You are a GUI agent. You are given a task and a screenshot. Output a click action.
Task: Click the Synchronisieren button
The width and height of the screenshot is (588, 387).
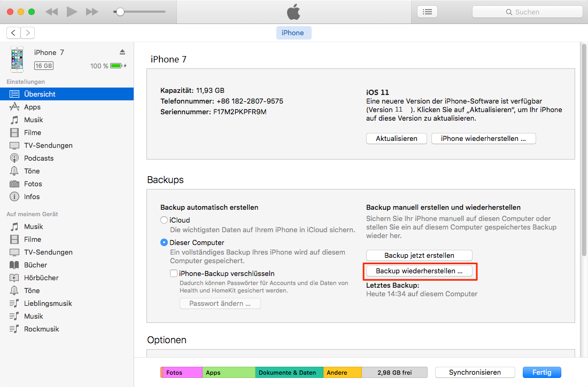(475, 373)
